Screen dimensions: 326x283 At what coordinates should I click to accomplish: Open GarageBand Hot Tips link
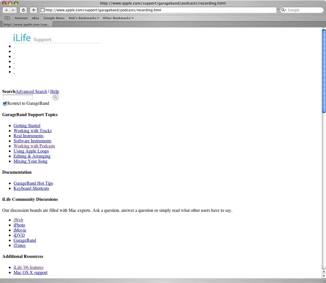pos(33,183)
